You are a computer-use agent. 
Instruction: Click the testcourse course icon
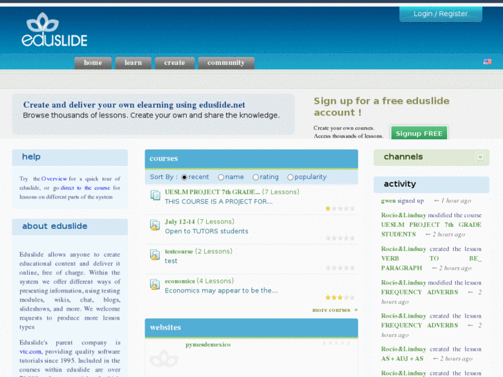click(155, 255)
